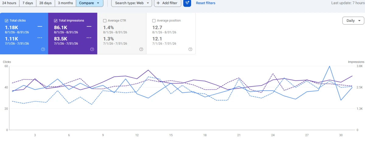Click the blue filter list icon
Screen dimensions: 365x145
click(x=187, y=3)
